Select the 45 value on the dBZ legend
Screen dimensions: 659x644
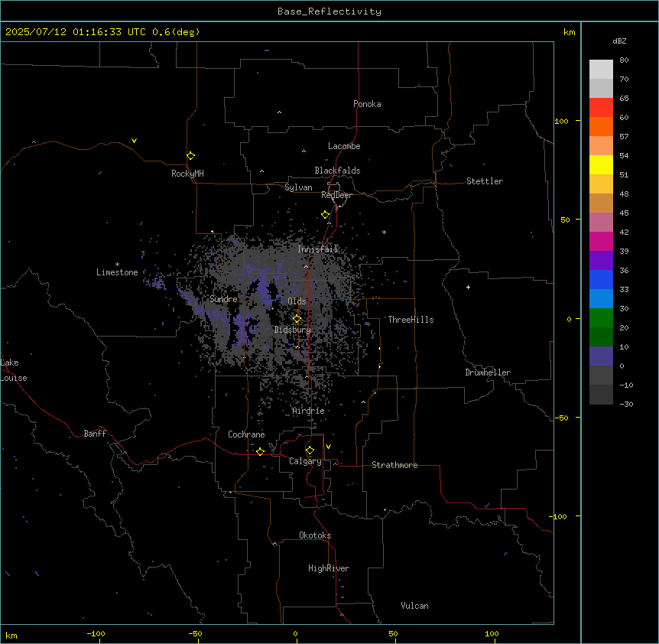(624, 213)
